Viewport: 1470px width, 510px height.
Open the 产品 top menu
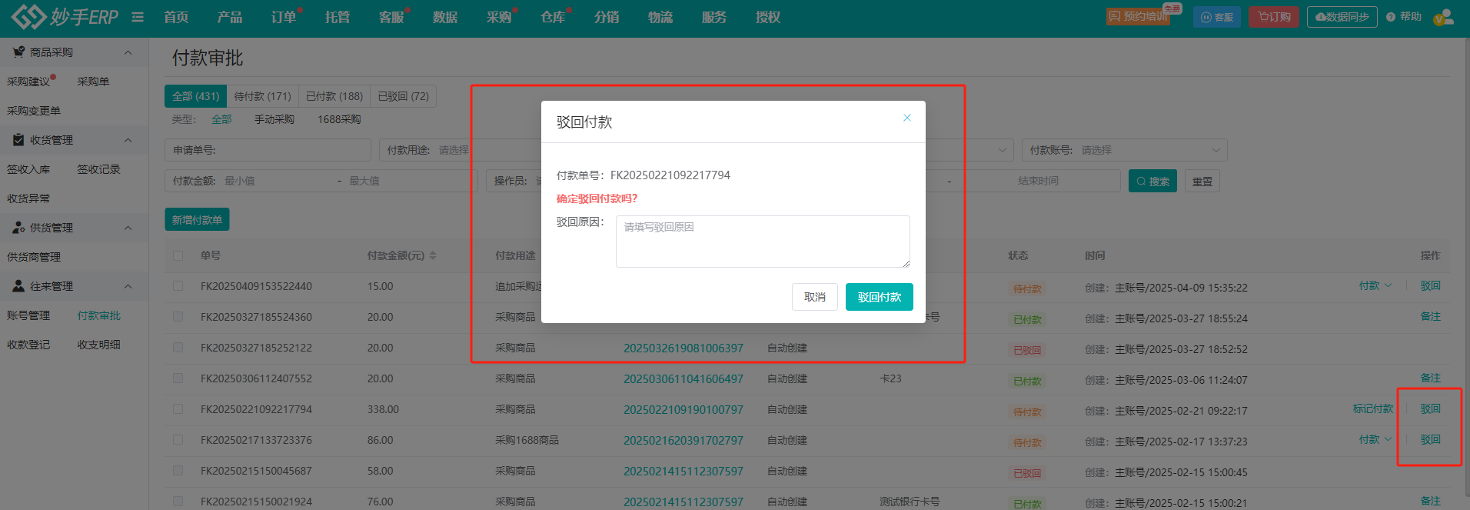click(x=230, y=17)
